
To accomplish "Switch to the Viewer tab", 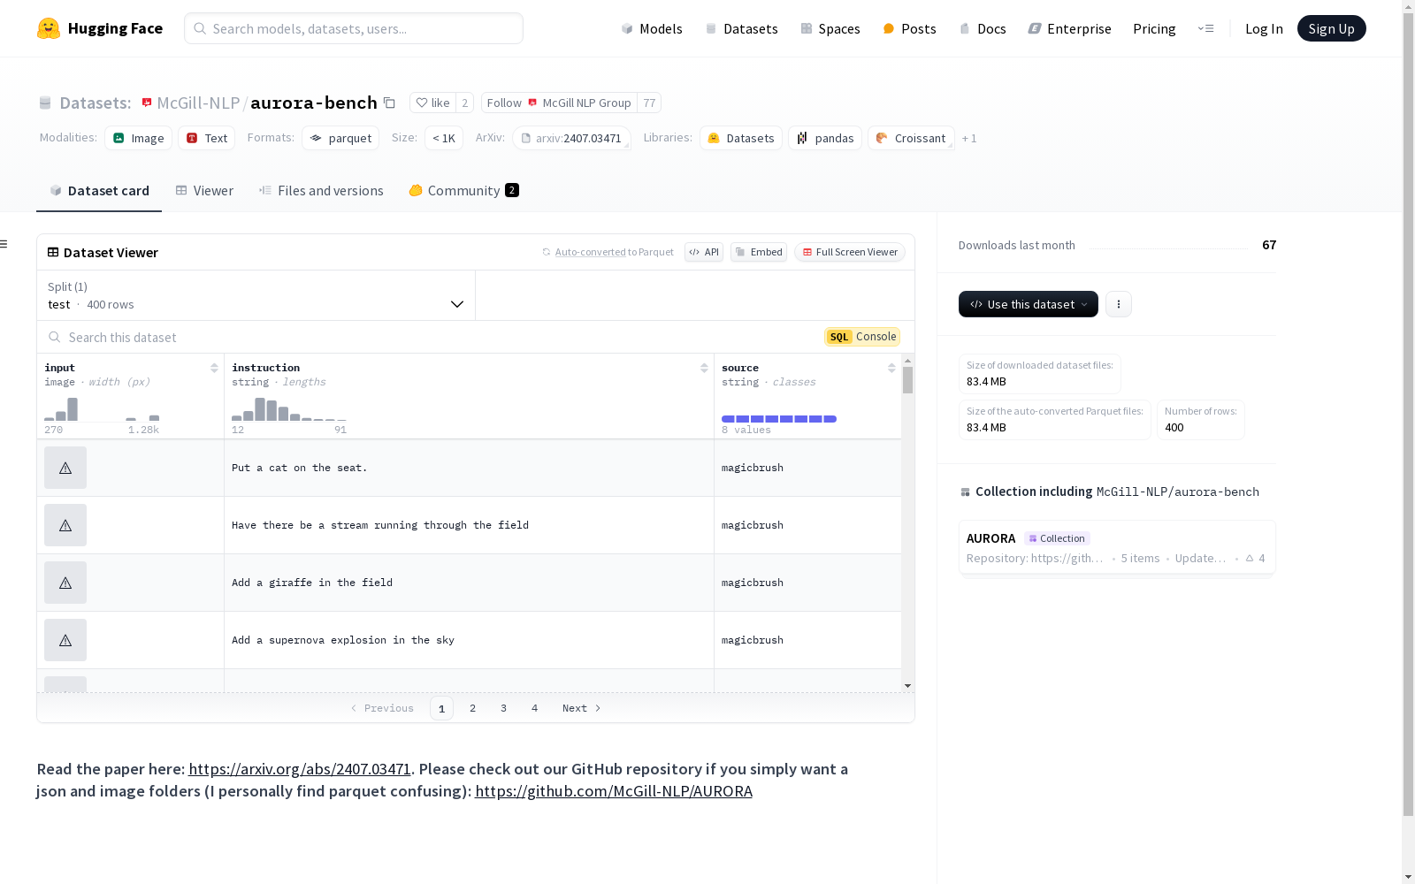I will 204,191.
